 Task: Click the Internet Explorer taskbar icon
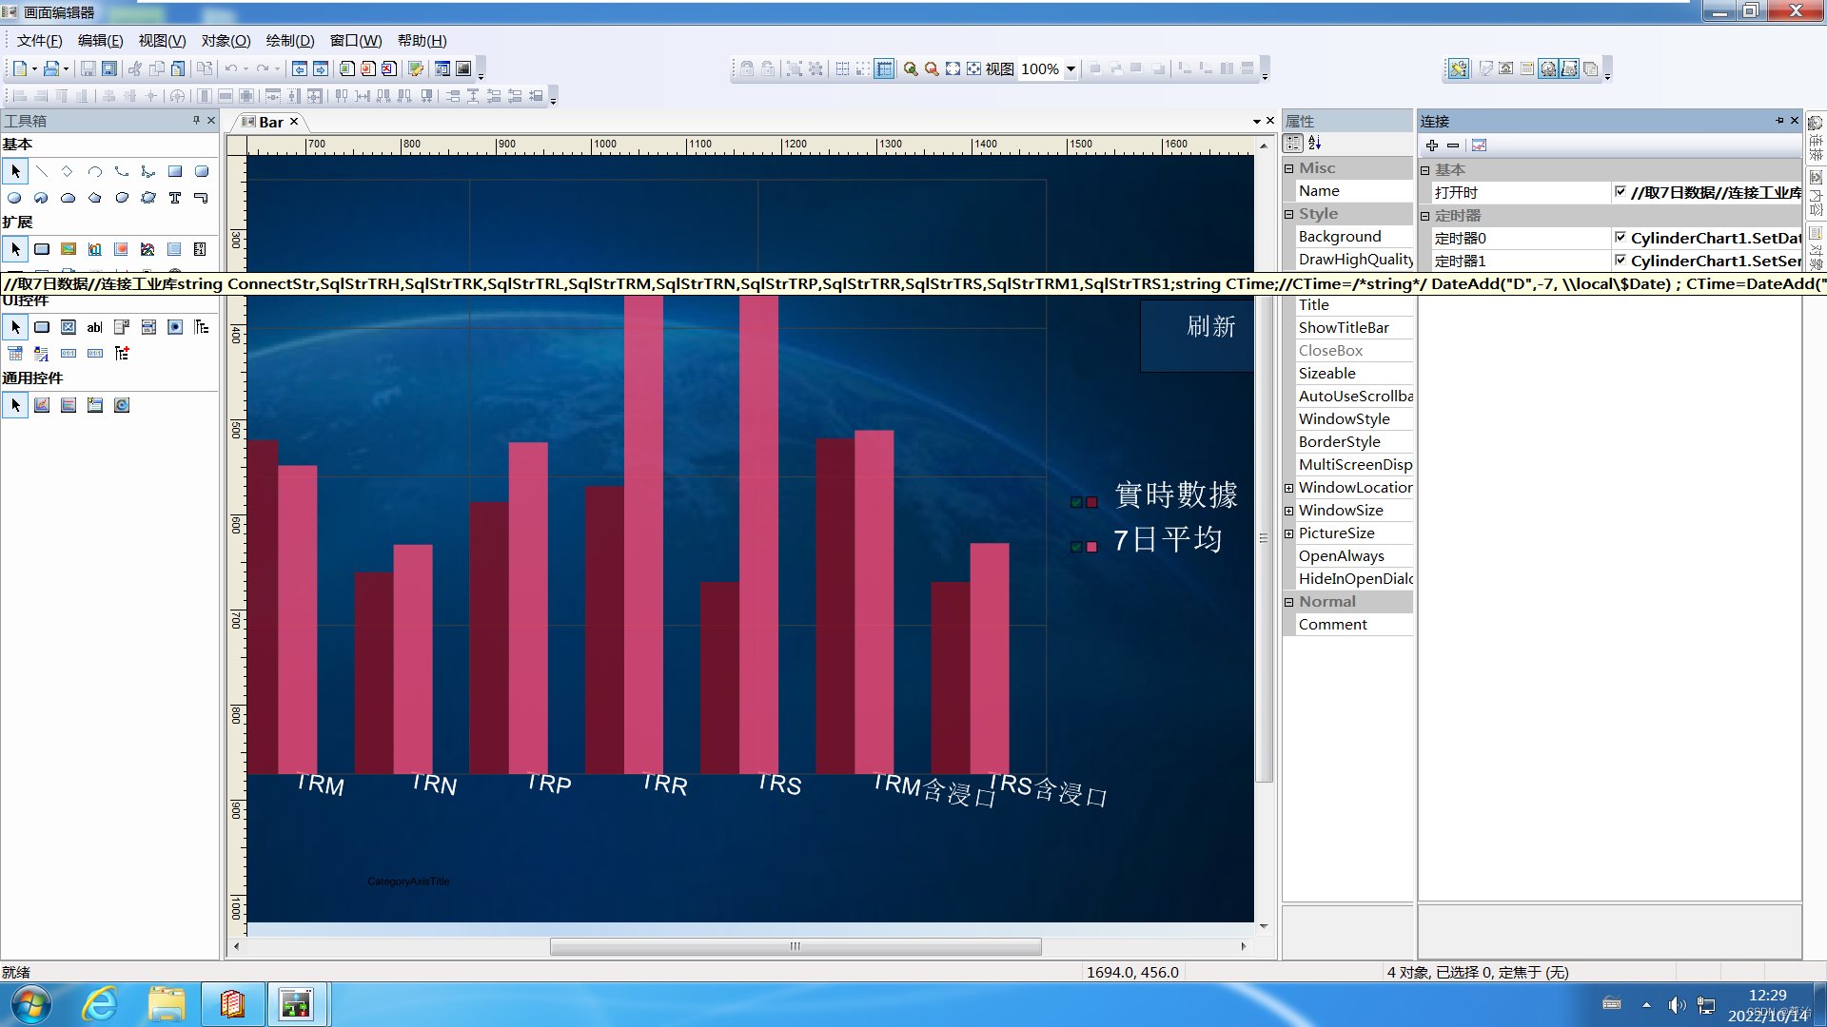point(99,1004)
